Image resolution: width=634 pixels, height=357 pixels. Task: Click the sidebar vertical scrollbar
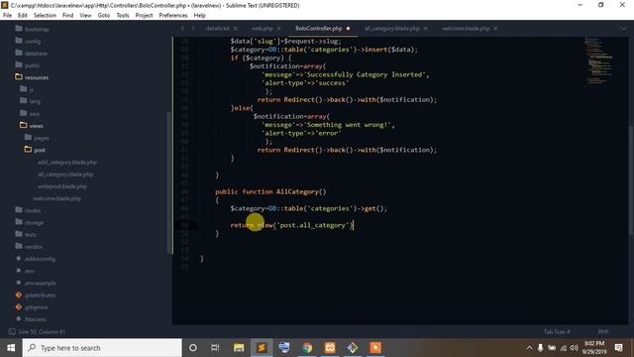(169, 182)
